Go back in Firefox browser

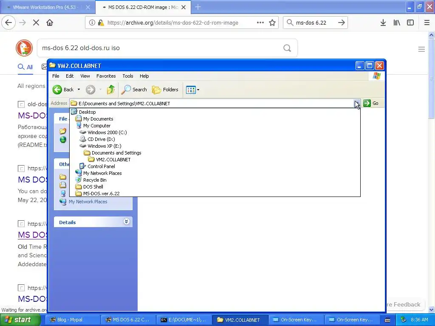[x=8, y=22]
